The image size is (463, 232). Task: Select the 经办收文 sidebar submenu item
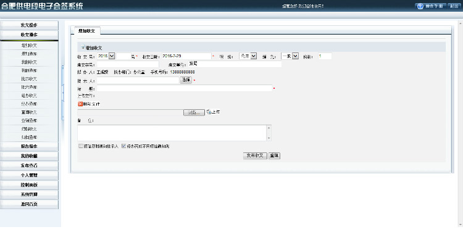pyautogui.click(x=29, y=96)
